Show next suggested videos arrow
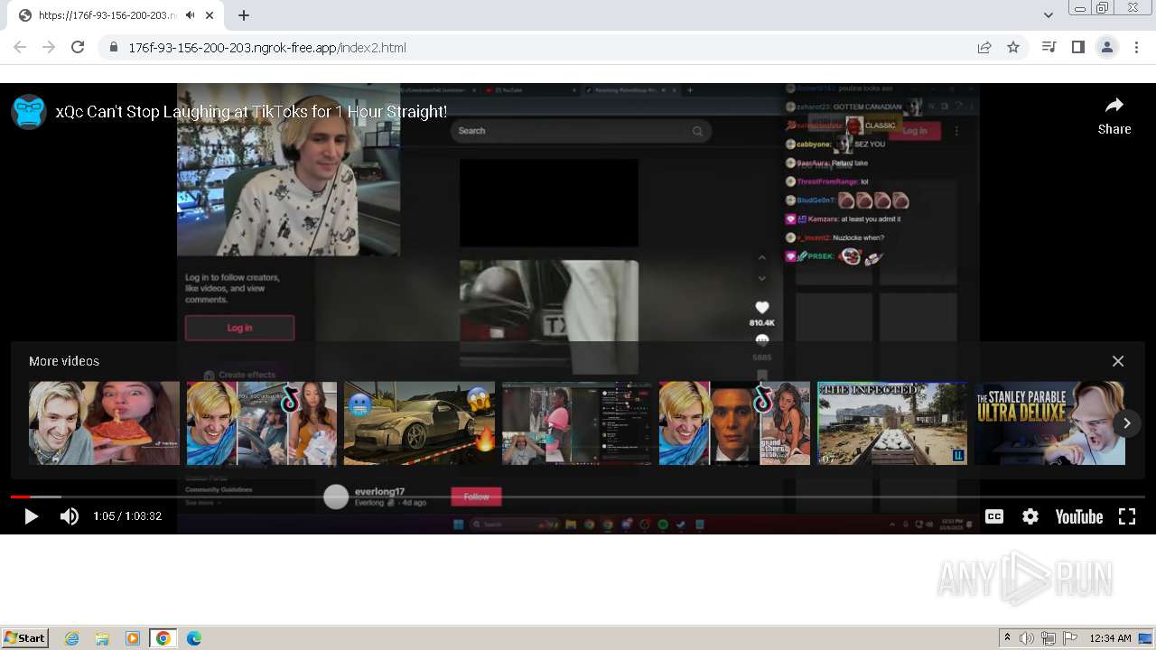Screen dimensions: 1156x650 [1126, 423]
